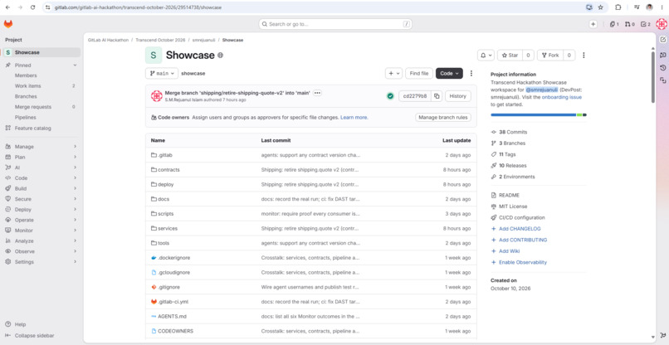Open the notification bell dropdown

(486, 55)
